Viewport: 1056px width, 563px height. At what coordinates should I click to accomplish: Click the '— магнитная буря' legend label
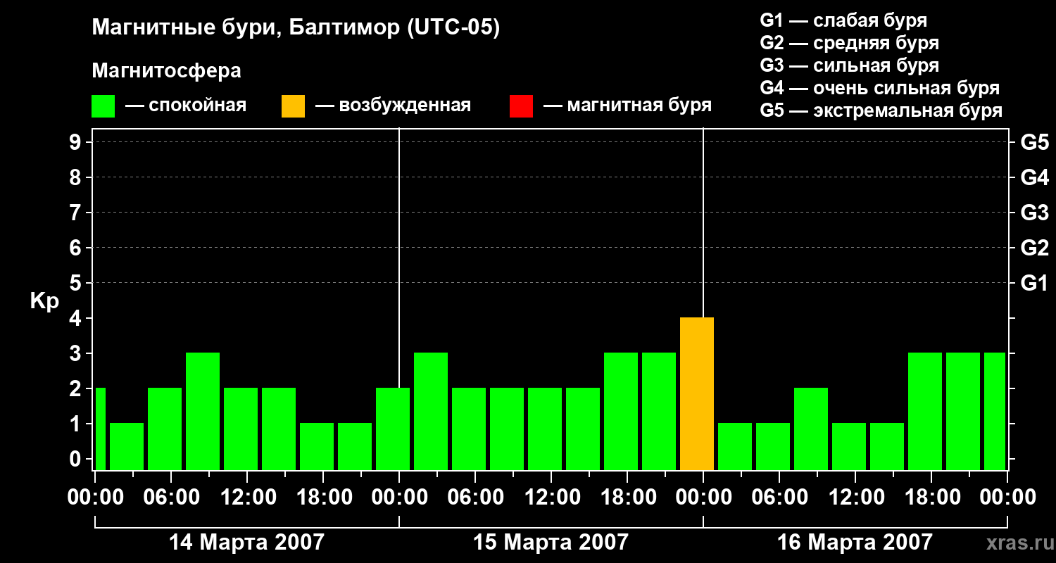627,106
